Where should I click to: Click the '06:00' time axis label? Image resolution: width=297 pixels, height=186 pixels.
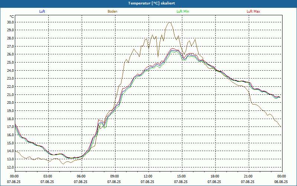click(x=82, y=176)
